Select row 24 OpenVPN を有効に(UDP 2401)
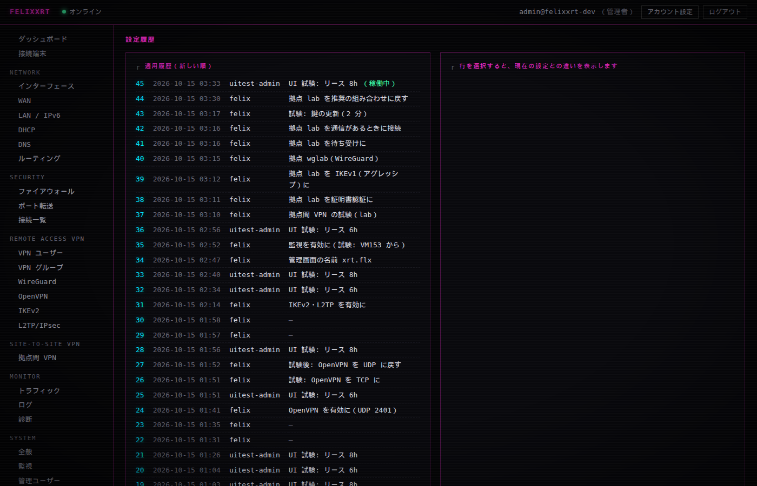757x486 pixels. 277,410
